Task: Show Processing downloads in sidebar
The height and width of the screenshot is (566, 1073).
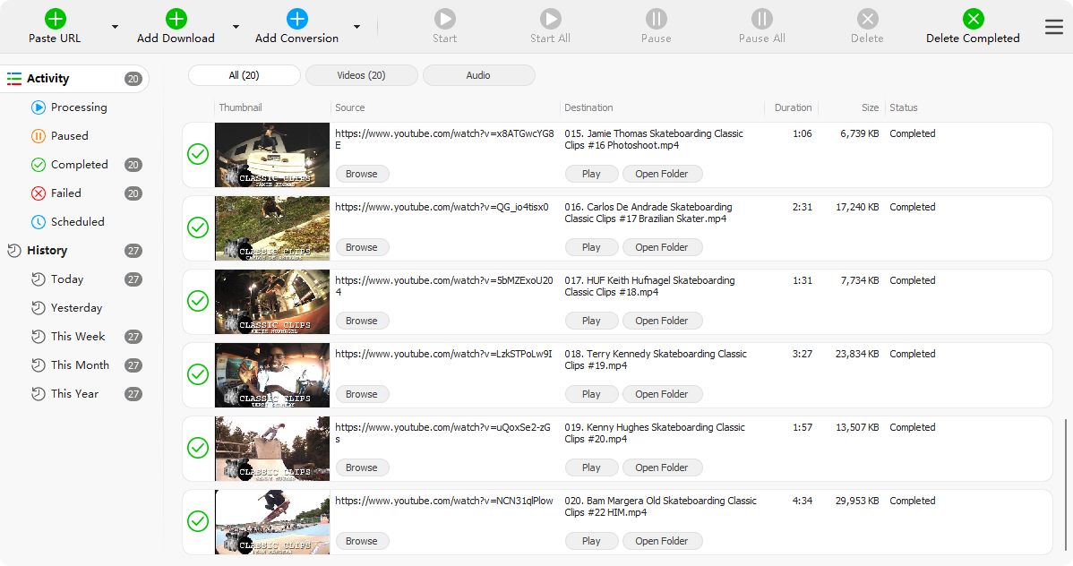Action: (79, 107)
